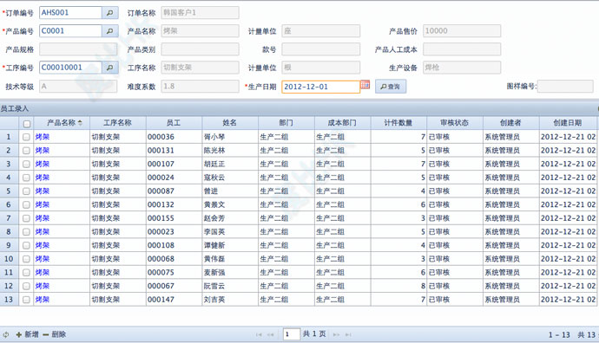Check row 1 checkbox for 000036

click(26, 137)
